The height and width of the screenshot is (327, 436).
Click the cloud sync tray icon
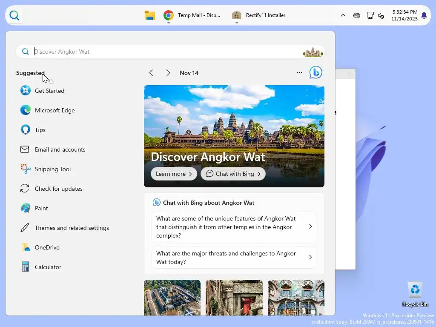coord(357,15)
